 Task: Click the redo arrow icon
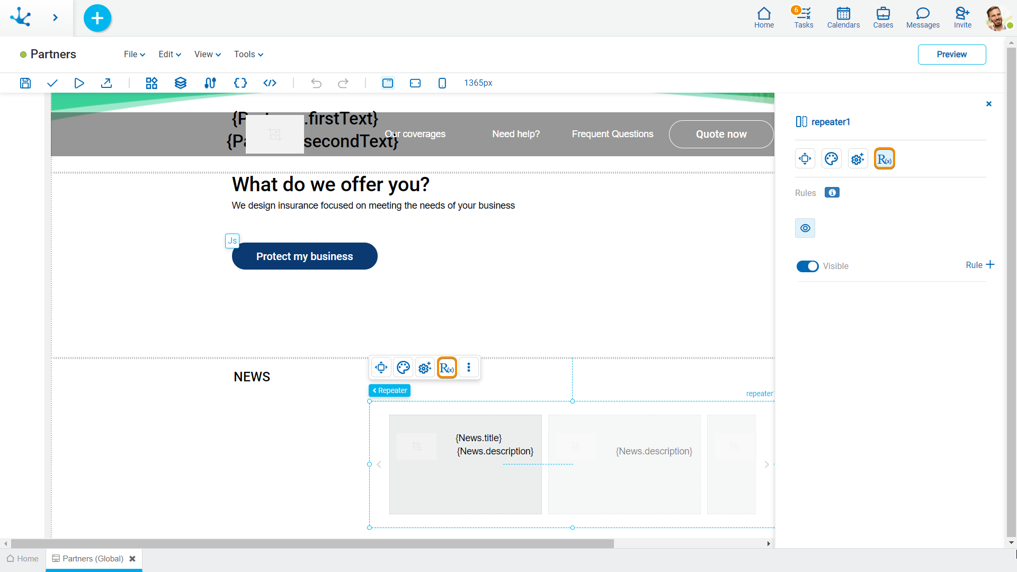[x=344, y=83]
